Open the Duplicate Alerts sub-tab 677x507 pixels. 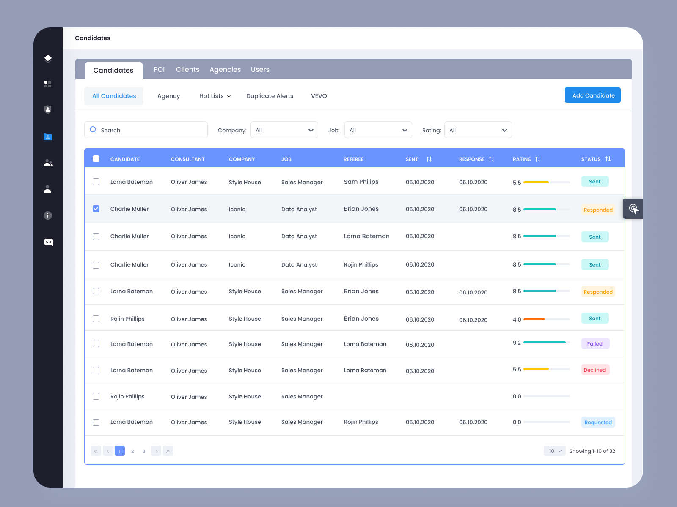coord(270,96)
